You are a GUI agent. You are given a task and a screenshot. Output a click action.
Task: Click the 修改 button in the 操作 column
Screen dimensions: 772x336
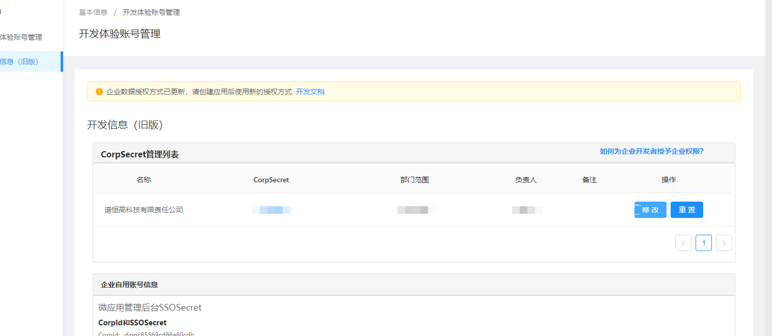coord(650,210)
